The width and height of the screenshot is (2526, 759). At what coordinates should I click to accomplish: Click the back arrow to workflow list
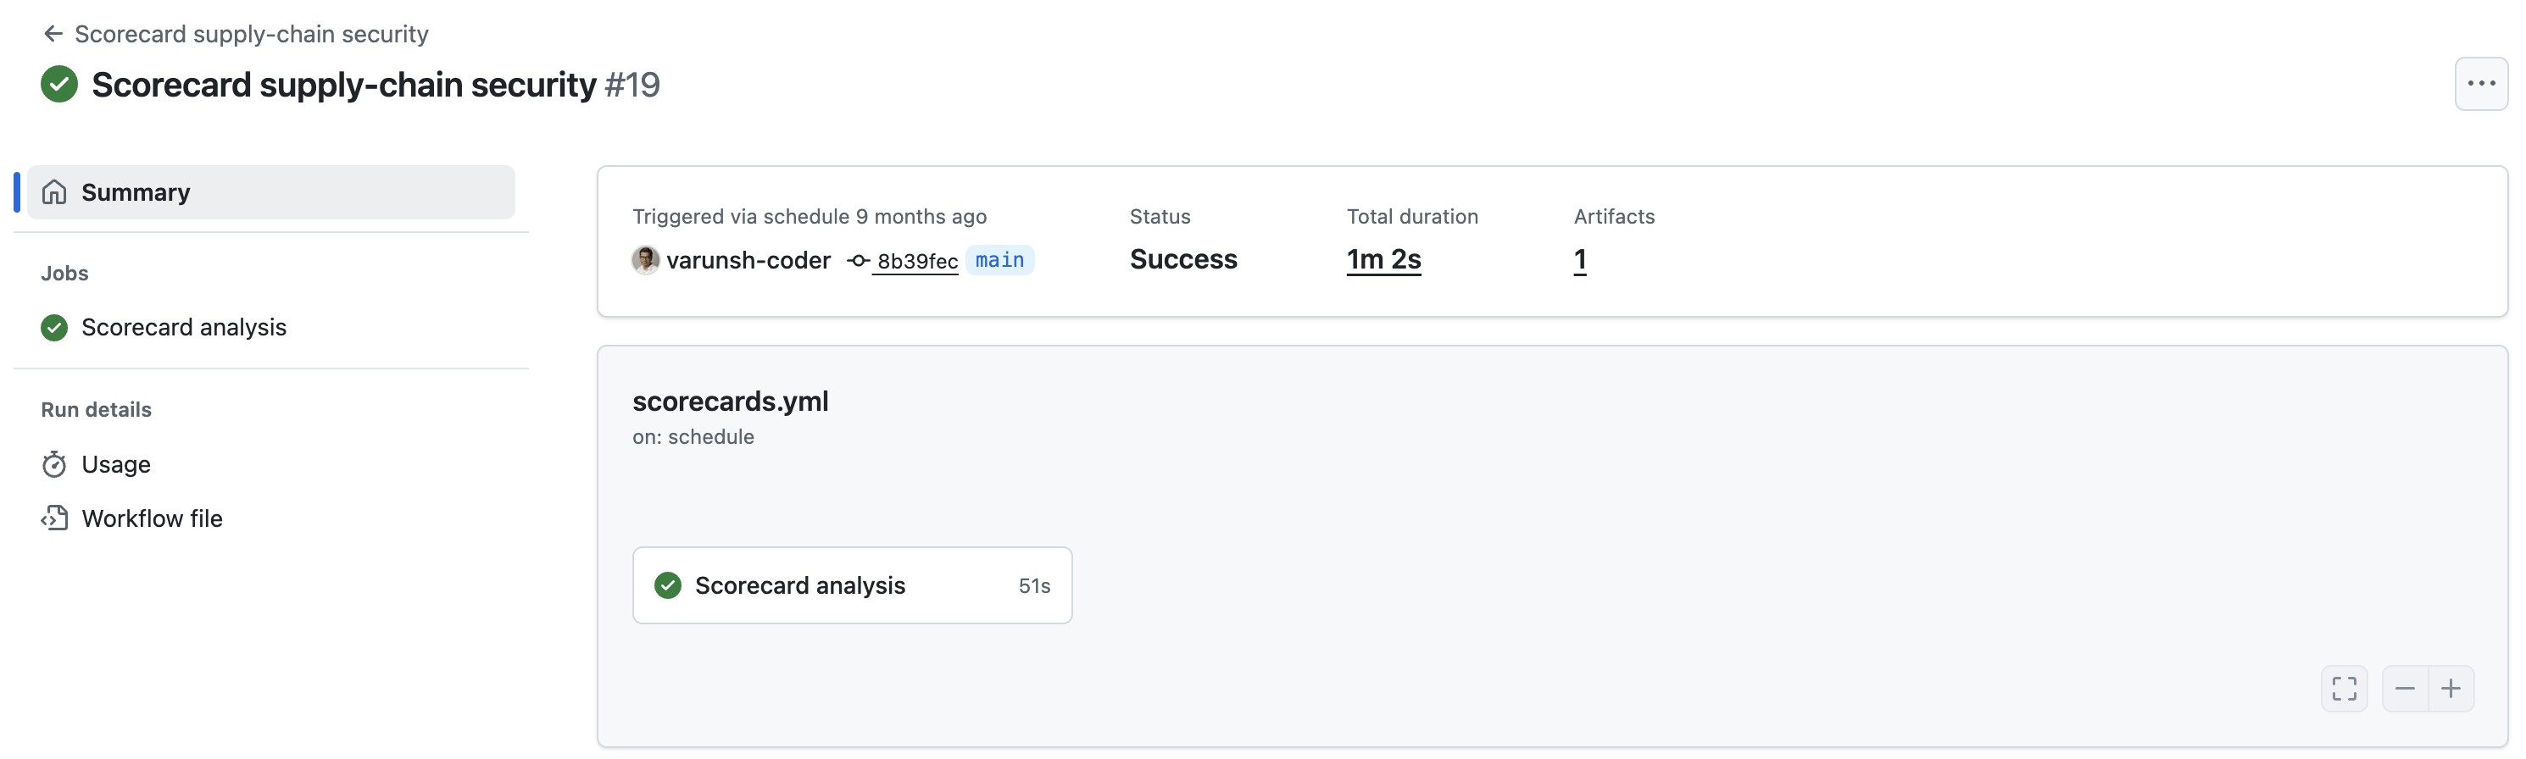[53, 34]
